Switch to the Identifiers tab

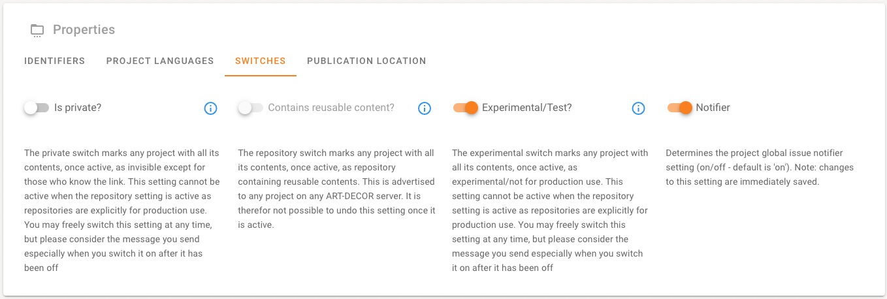point(55,61)
